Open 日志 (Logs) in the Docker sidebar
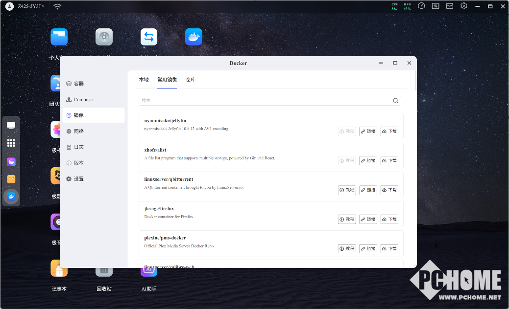The image size is (509, 309). pyautogui.click(x=78, y=147)
